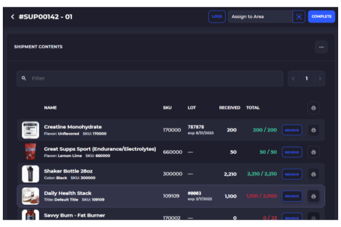This screenshot has height=227, width=341.
Task: Click the NAME column header
Action: click(51, 108)
